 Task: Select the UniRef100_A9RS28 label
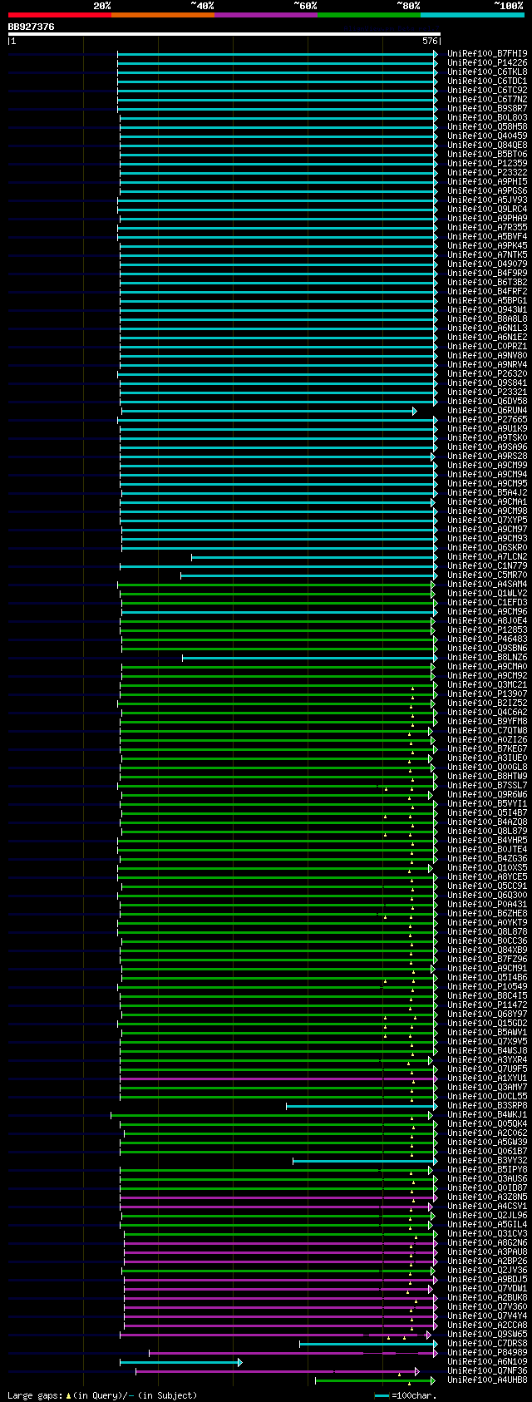(x=487, y=456)
